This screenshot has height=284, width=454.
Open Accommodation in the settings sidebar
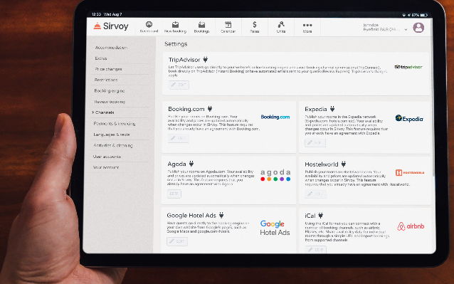point(111,48)
